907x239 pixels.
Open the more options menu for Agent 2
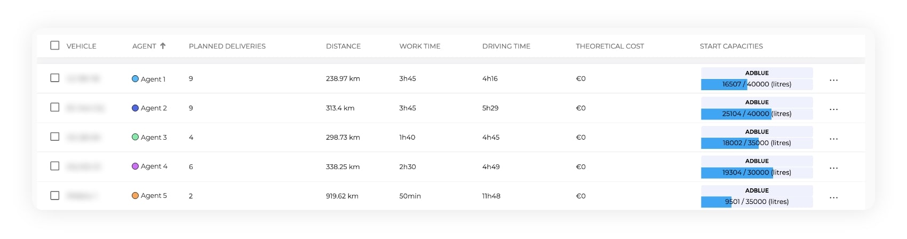(x=833, y=109)
